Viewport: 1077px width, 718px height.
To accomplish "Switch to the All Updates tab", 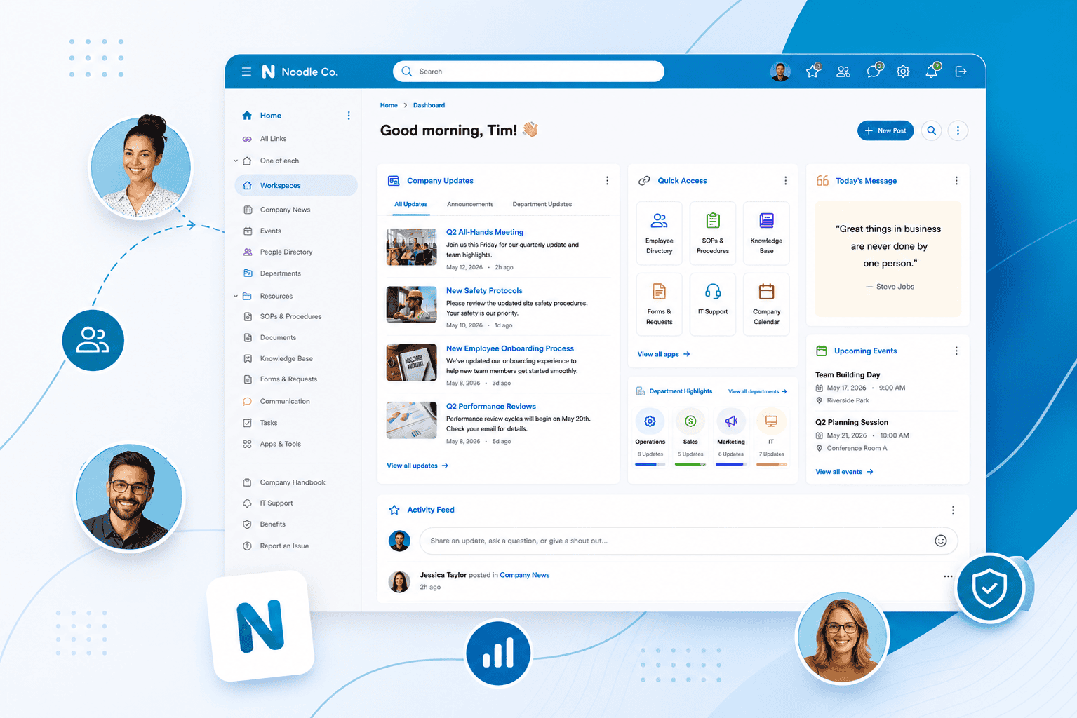I will click(x=411, y=205).
